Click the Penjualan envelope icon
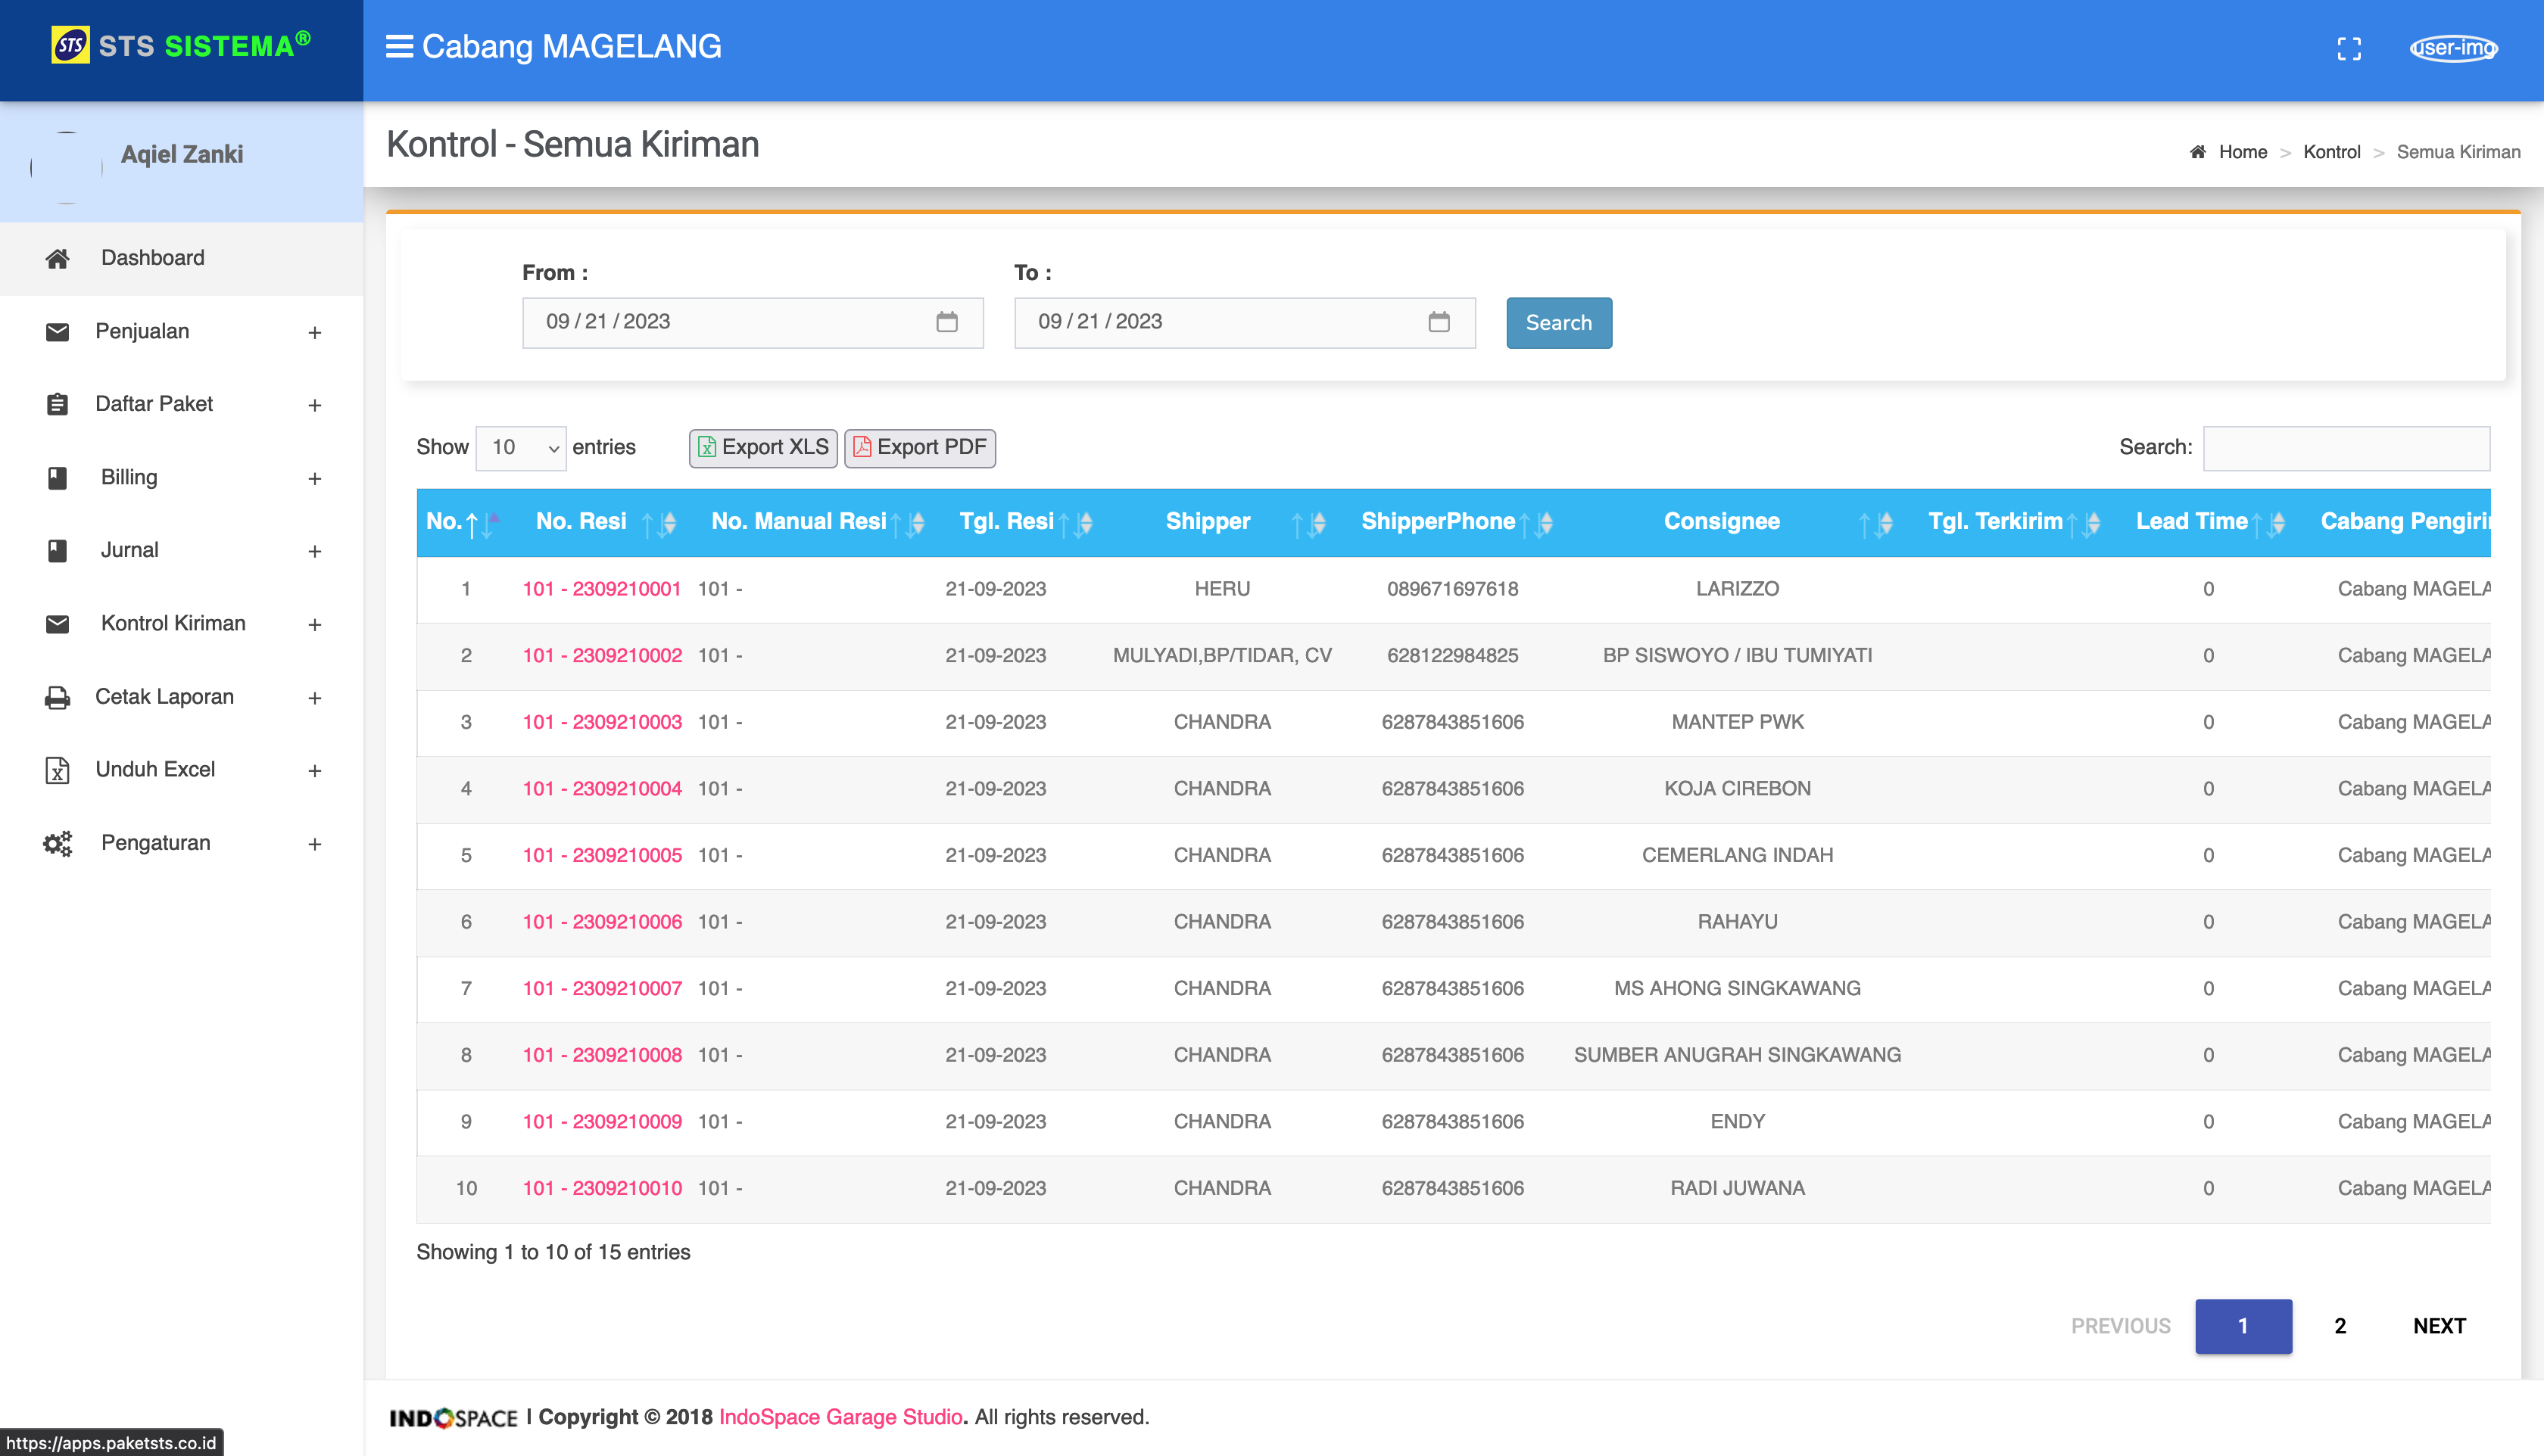The image size is (2544, 1456). 57,331
